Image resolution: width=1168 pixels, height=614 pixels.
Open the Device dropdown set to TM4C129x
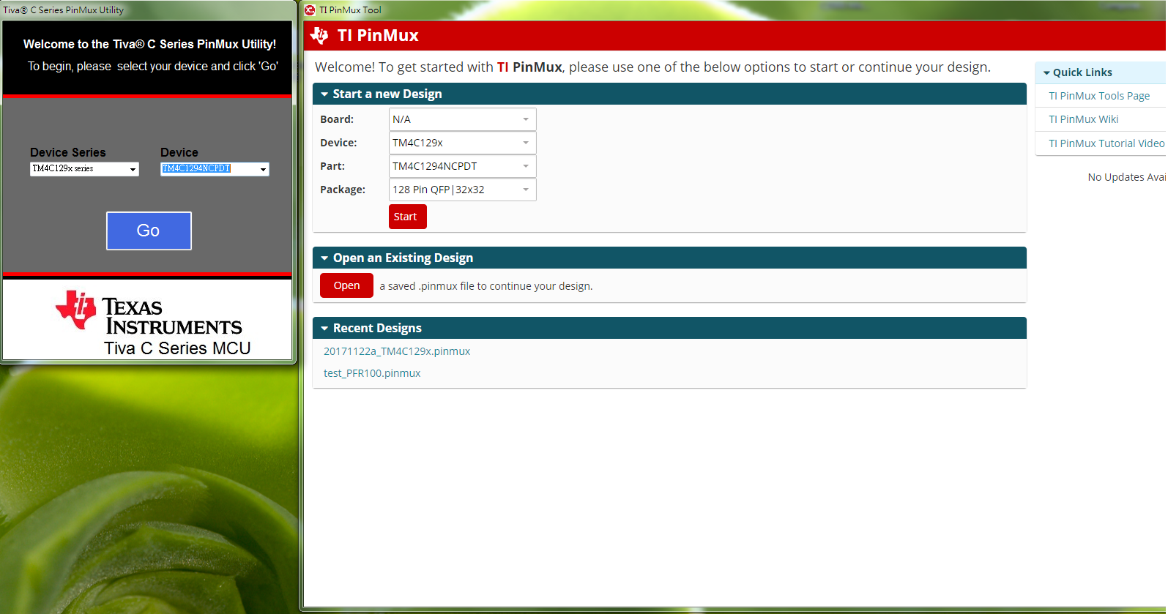tap(462, 143)
